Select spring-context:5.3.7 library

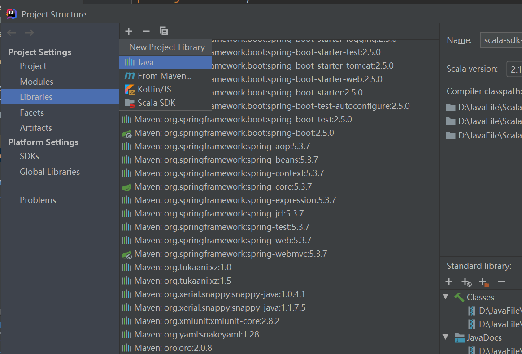pyautogui.click(x=222, y=173)
